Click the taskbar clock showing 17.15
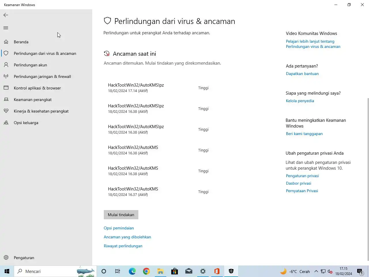 (x=344, y=271)
